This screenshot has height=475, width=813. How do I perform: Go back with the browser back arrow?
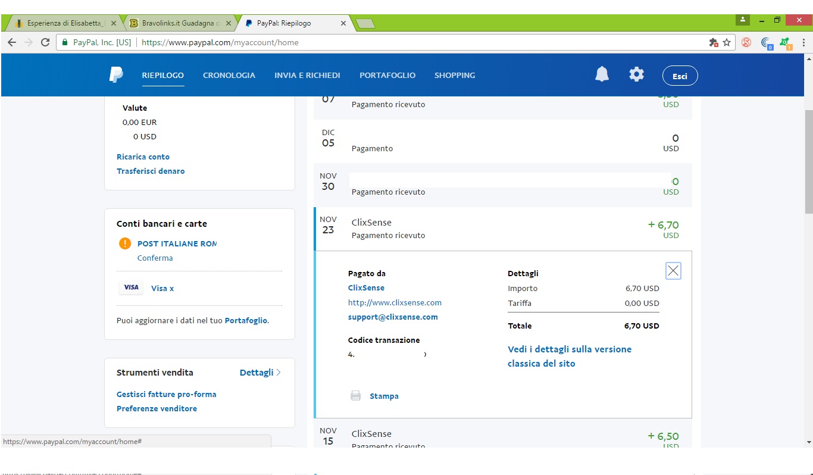click(12, 42)
